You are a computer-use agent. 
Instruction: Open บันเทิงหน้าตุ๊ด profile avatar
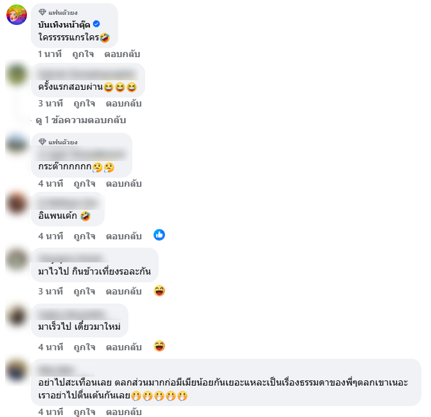17,15
